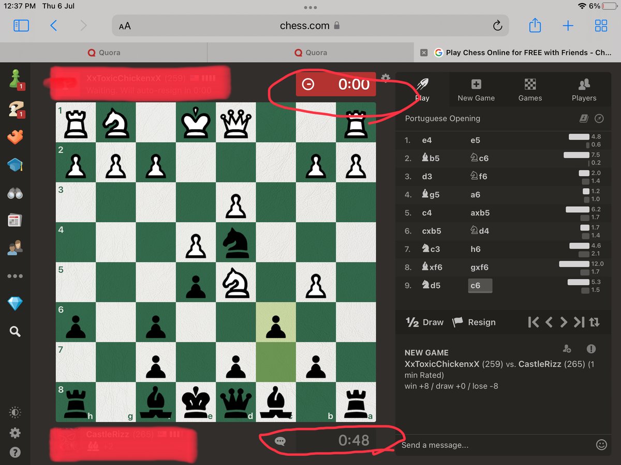
Task: Open the chat bubble icon below board
Action: pyautogui.click(x=280, y=441)
